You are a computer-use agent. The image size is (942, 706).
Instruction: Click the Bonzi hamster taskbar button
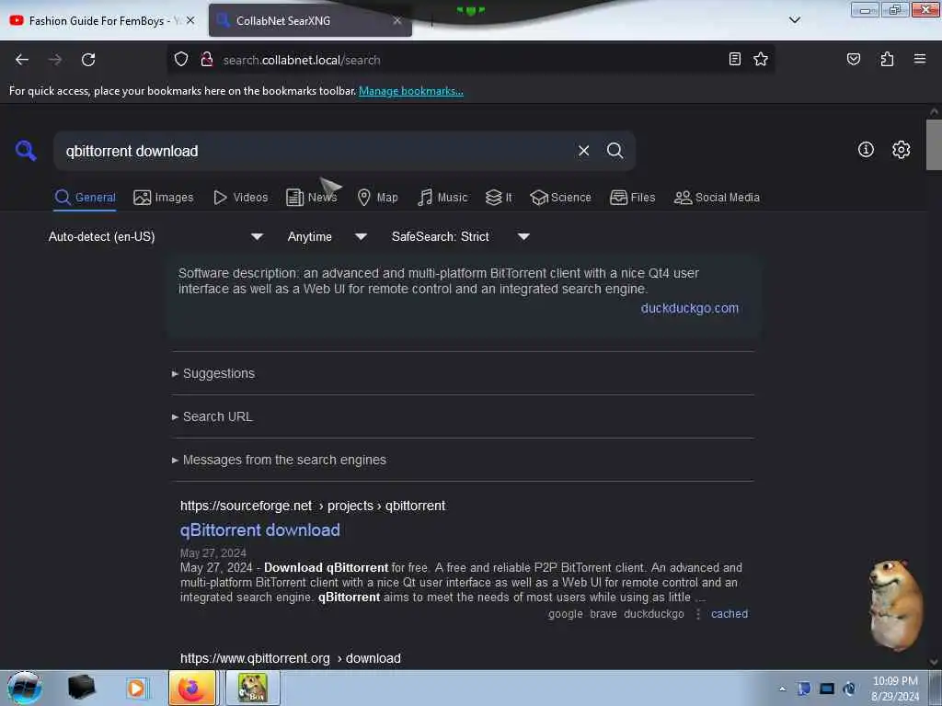click(252, 688)
